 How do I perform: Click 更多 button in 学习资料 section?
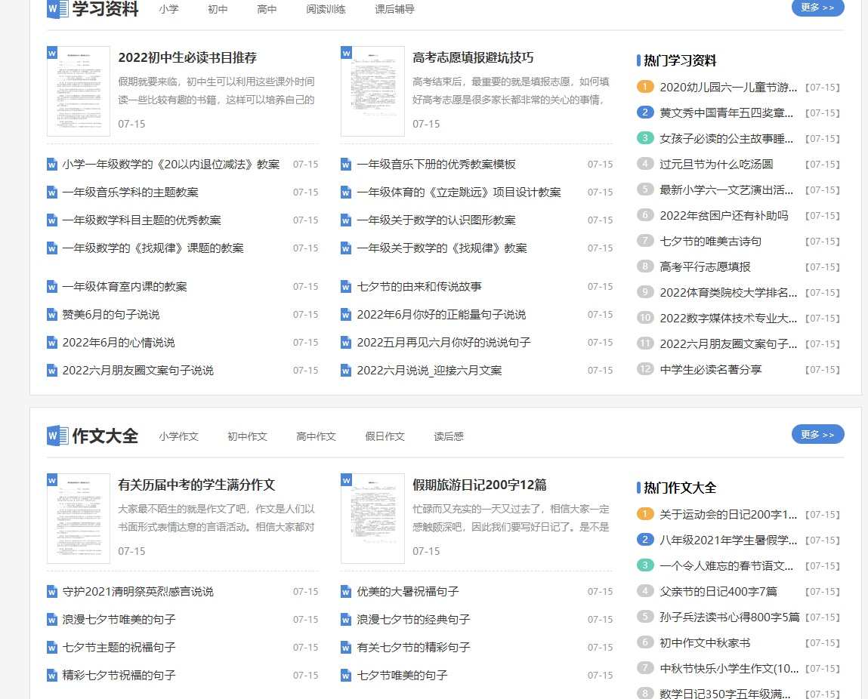[x=817, y=8]
